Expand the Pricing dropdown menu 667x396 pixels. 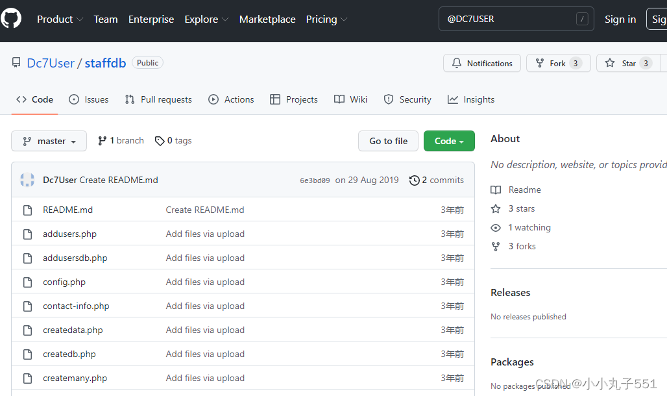coord(326,19)
